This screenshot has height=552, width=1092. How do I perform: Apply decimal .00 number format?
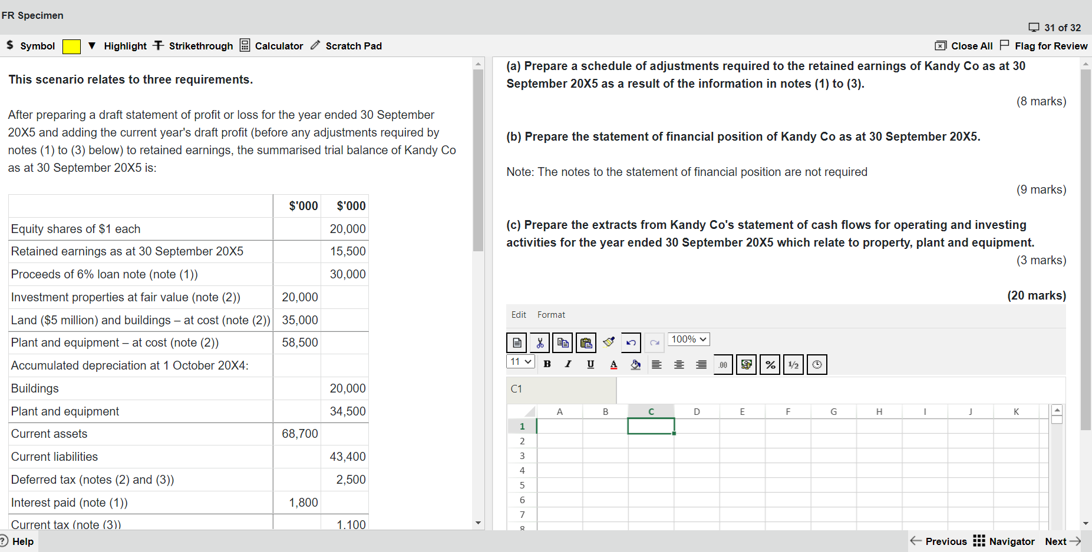[723, 365]
